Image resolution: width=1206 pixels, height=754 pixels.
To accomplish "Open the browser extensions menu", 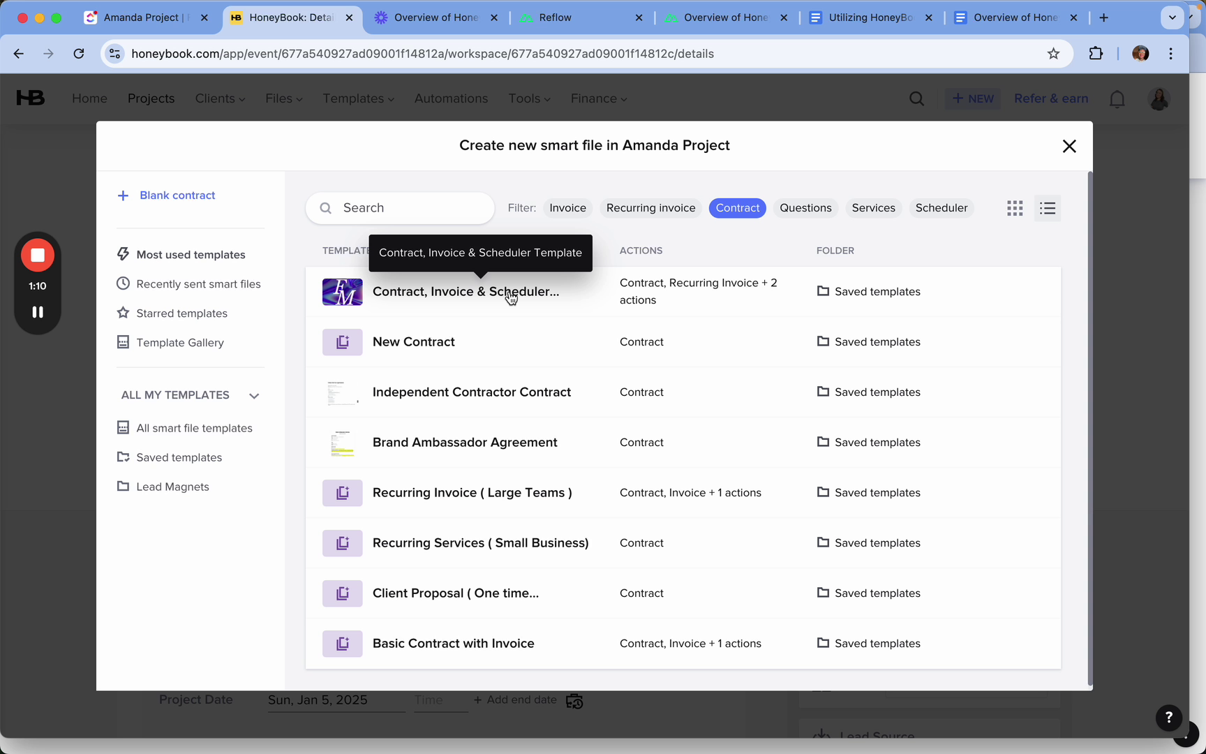I will [1096, 54].
